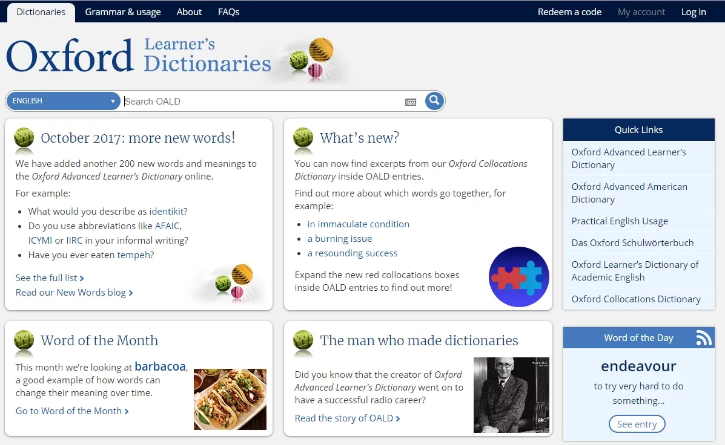Click inside the Search OALD field
Viewport: 725px width, 445px height.
(260, 102)
